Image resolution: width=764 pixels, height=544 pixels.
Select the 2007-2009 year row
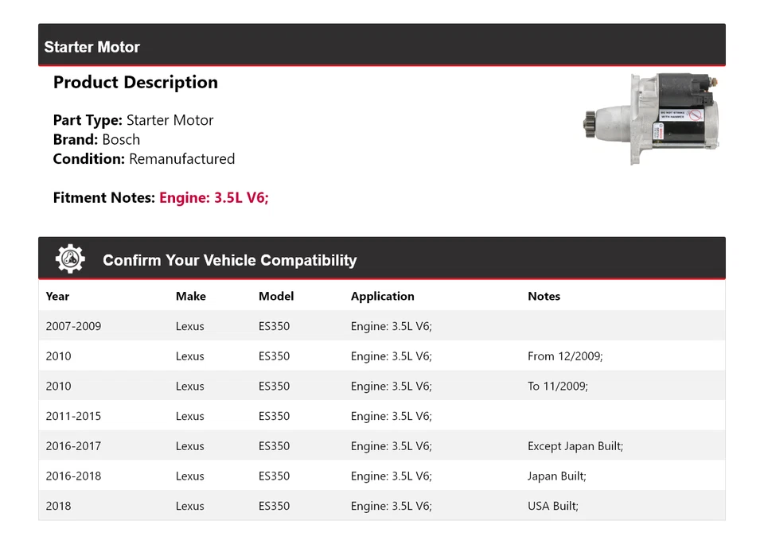(x=73, y=326)
